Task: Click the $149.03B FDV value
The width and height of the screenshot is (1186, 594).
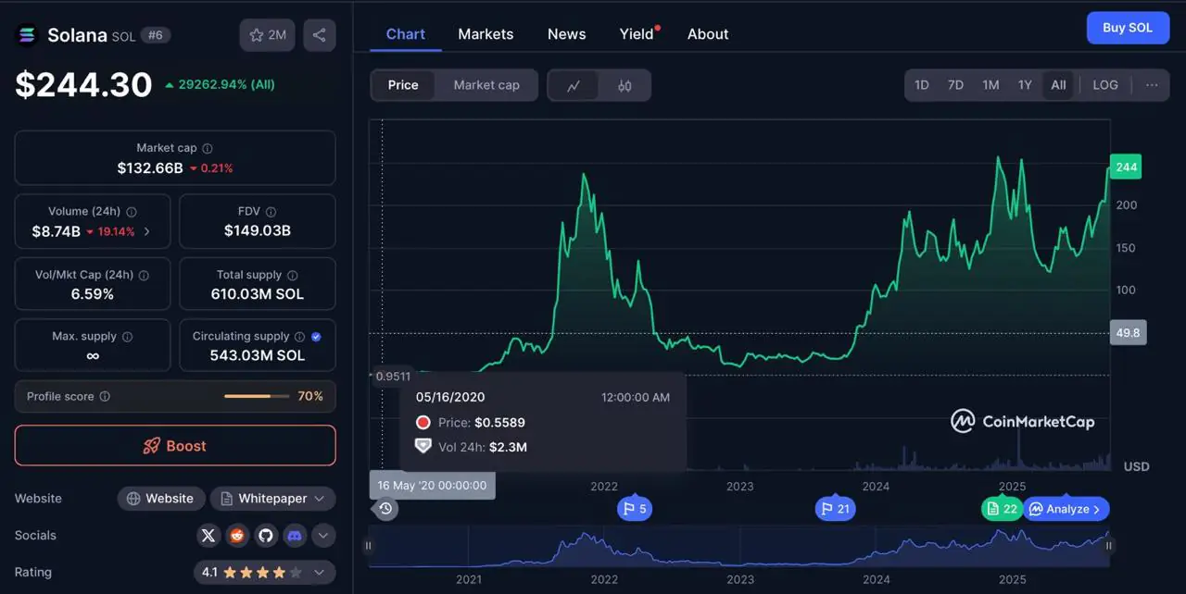Action: tap(258, 230)
